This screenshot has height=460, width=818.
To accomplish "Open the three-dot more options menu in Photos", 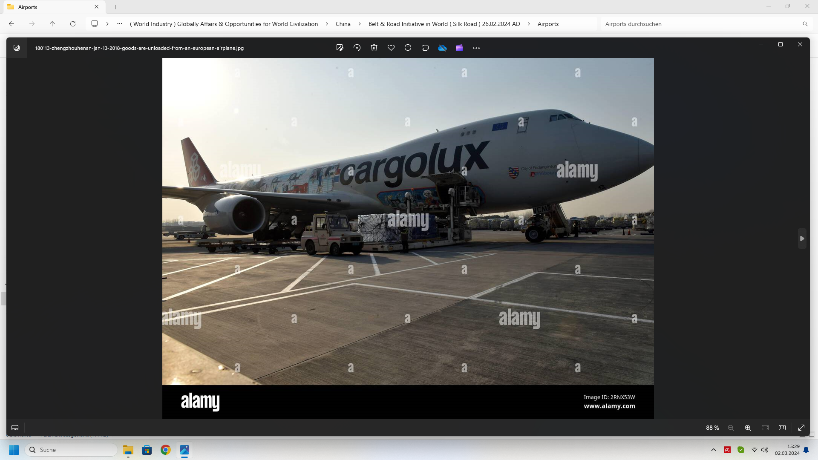I will point(476,48).
